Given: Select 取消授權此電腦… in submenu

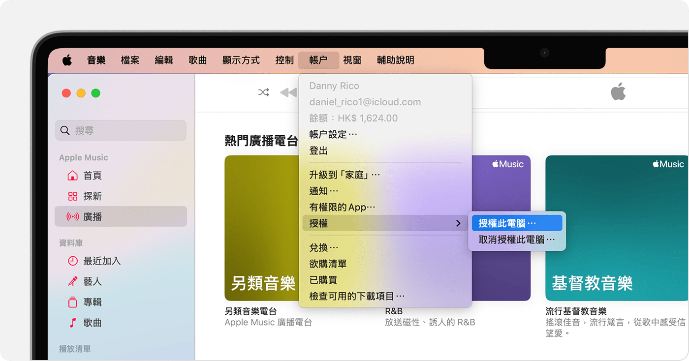Looking at the screenshot, I should pos(517,240).
